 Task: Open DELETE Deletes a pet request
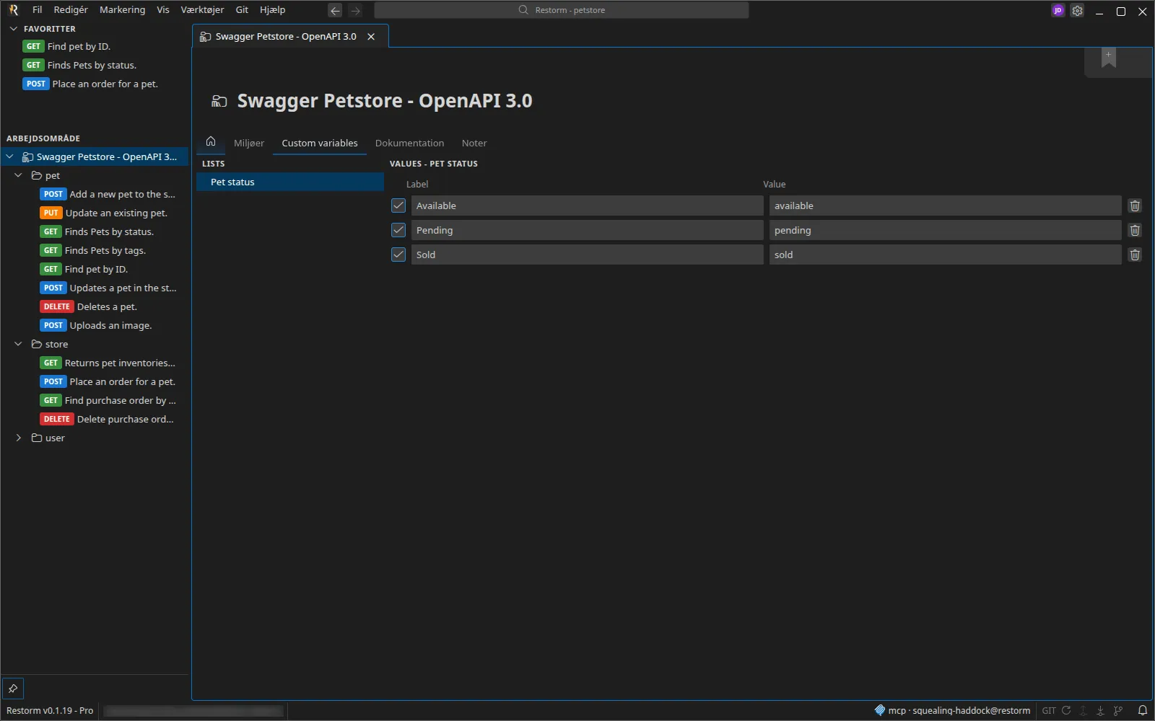95,306
